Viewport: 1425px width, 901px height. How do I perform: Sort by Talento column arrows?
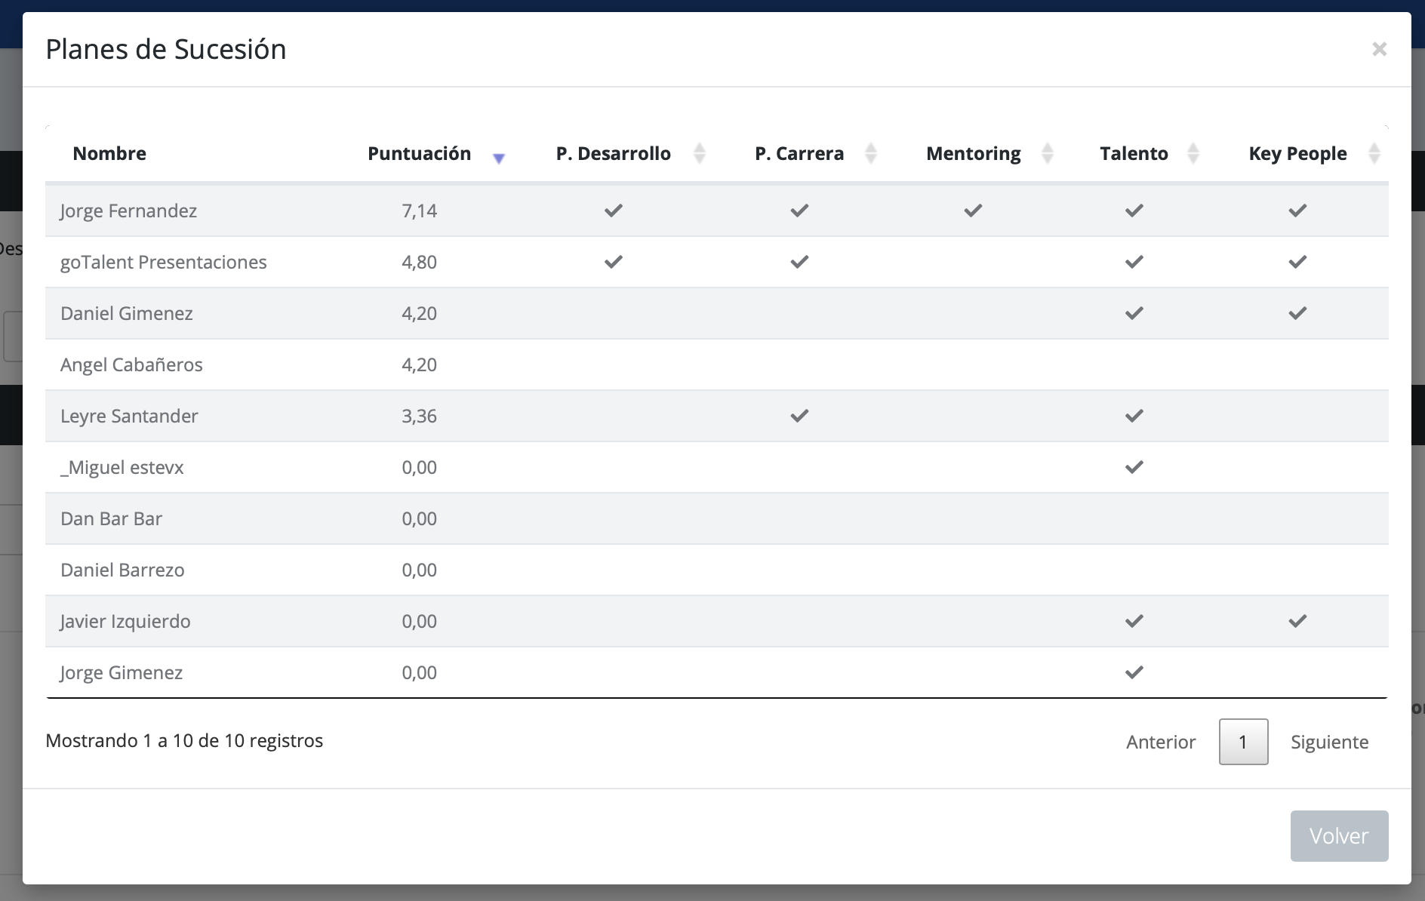coord(1193,153)
